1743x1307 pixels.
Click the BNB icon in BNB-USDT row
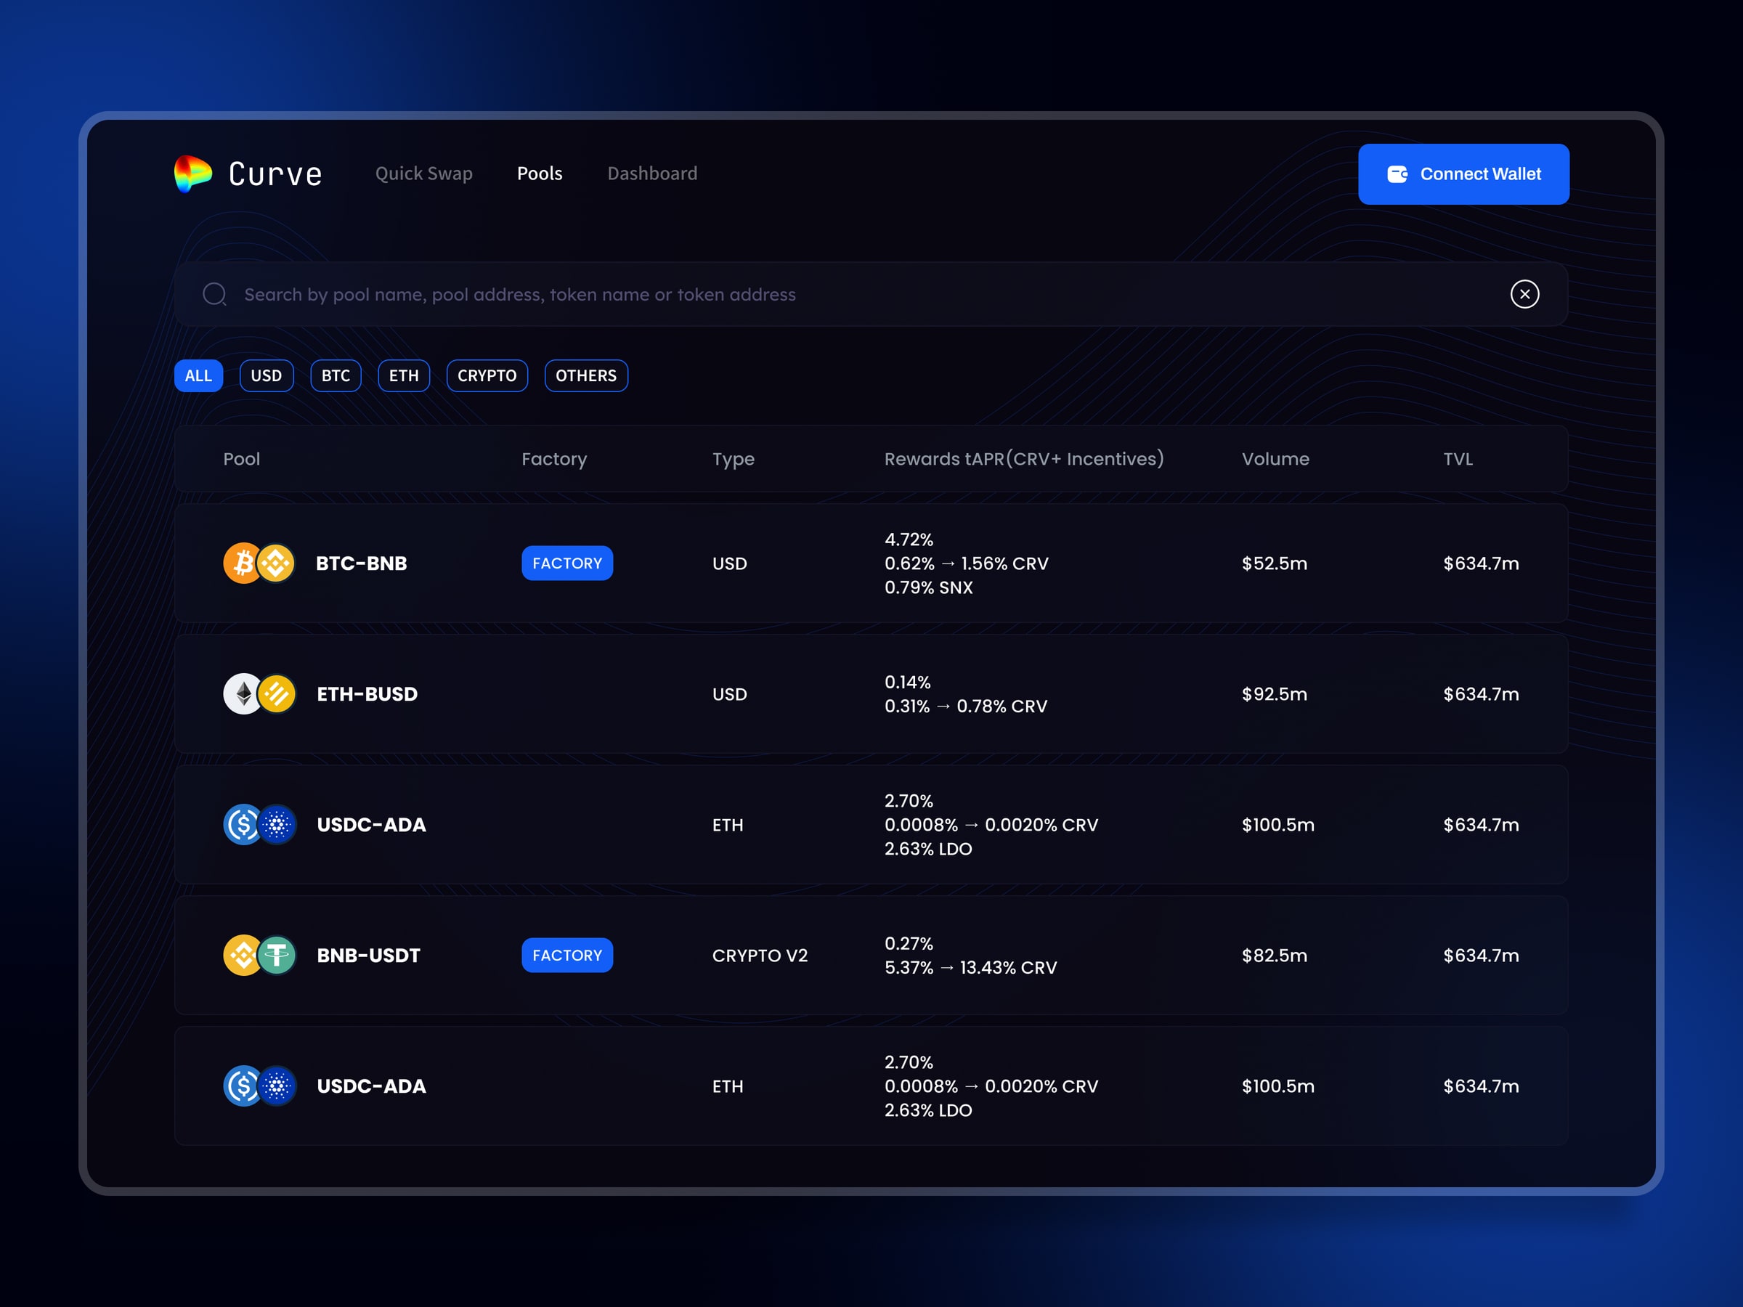coord(243,956)
